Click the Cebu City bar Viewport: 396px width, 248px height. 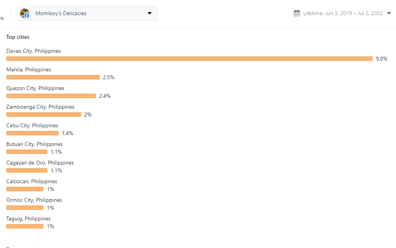coord(32,133)
